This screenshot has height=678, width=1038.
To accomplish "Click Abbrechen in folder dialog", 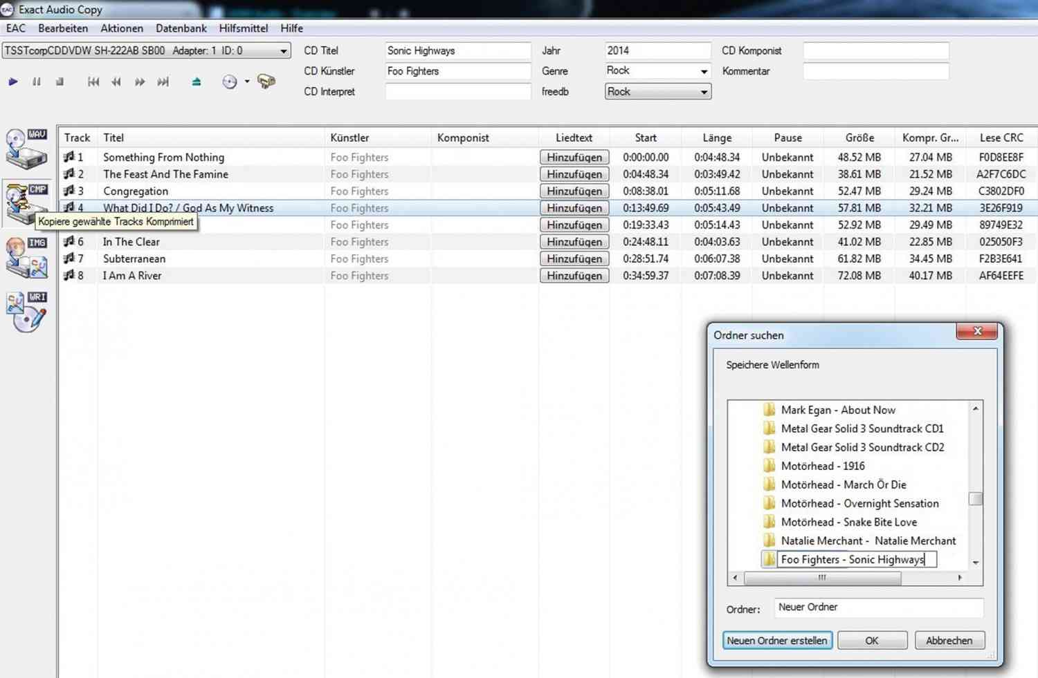I will pos(949,641).
